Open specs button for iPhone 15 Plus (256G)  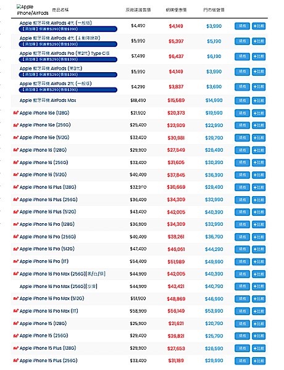tap(242, 361)
